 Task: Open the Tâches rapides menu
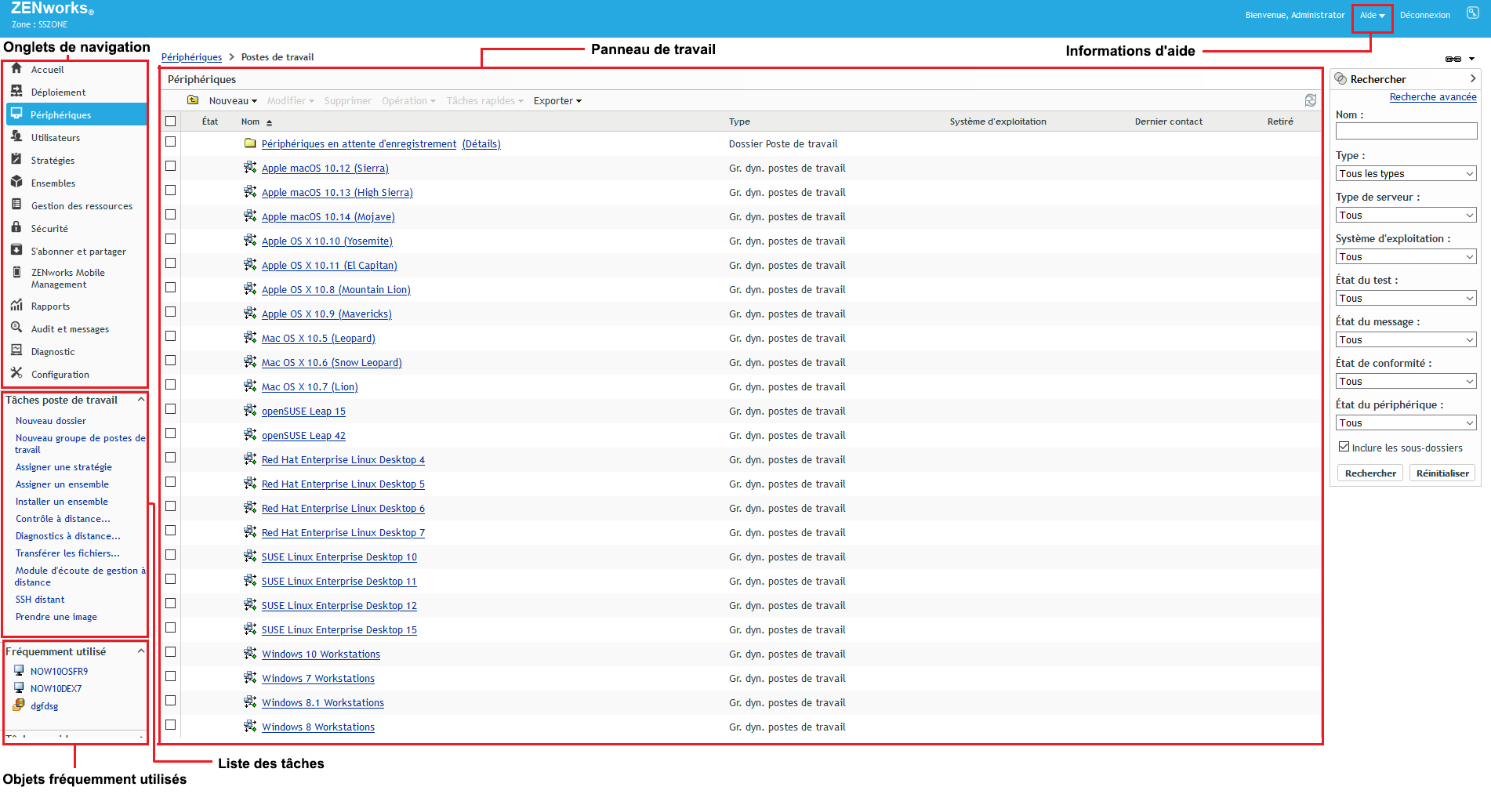click(x=484, y=101)
